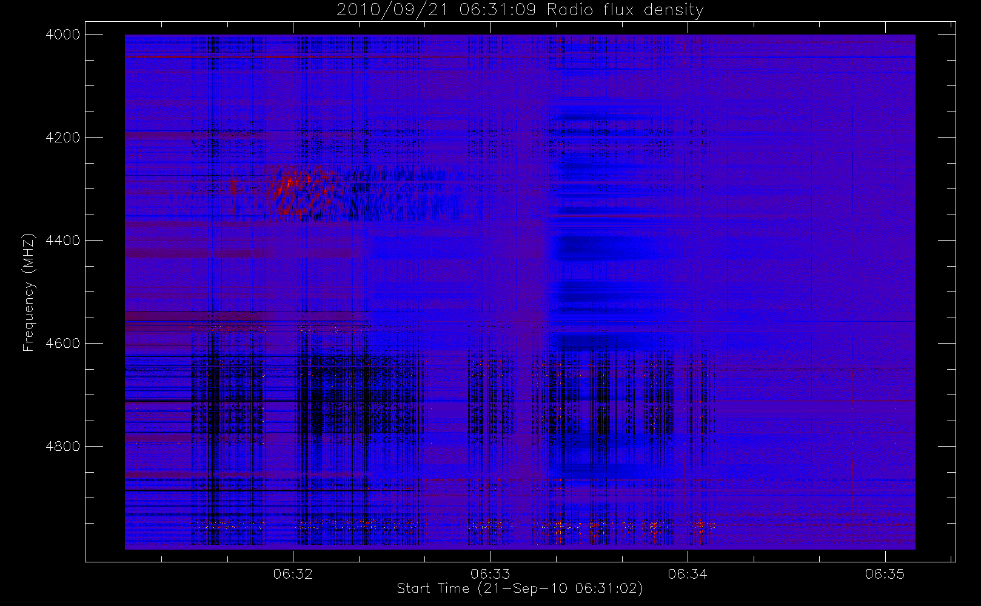Click the 06:32 time axis label

coord(293,574)
